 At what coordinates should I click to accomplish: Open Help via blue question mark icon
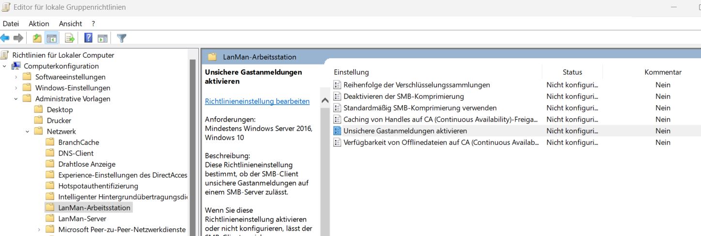(x=88, y=38)
